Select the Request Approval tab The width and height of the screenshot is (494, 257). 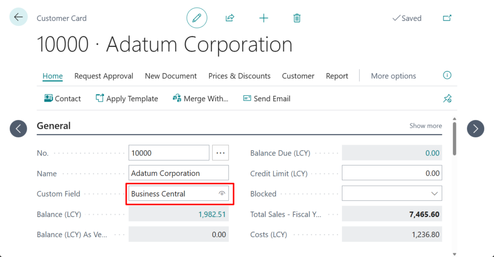[104, 76]
